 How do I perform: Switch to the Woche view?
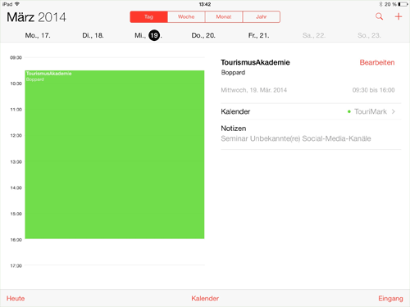186,16
